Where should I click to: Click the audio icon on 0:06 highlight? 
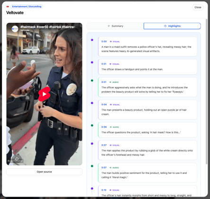111,127
